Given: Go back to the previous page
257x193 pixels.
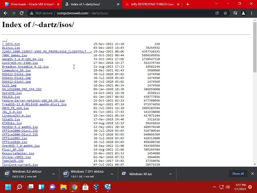Looking at the screenshot, I should coord(6,13).
